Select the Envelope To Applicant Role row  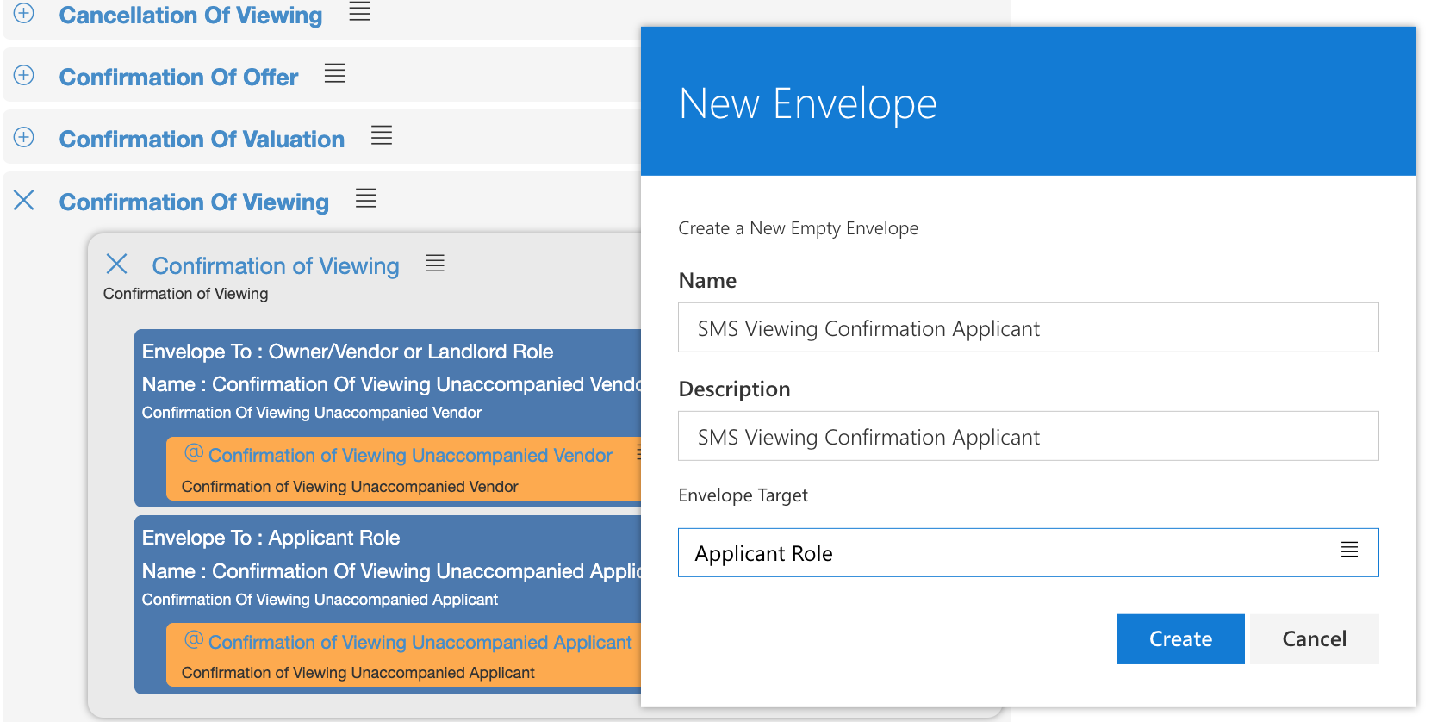(x=271, y=538)
